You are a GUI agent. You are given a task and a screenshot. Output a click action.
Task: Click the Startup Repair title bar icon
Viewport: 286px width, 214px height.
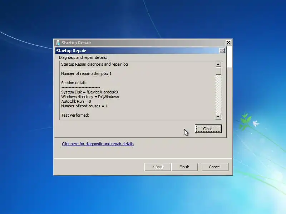pyautogui.click(x=58, y=43)
